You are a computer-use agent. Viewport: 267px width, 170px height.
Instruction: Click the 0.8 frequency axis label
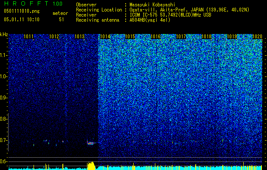[3, 119]
